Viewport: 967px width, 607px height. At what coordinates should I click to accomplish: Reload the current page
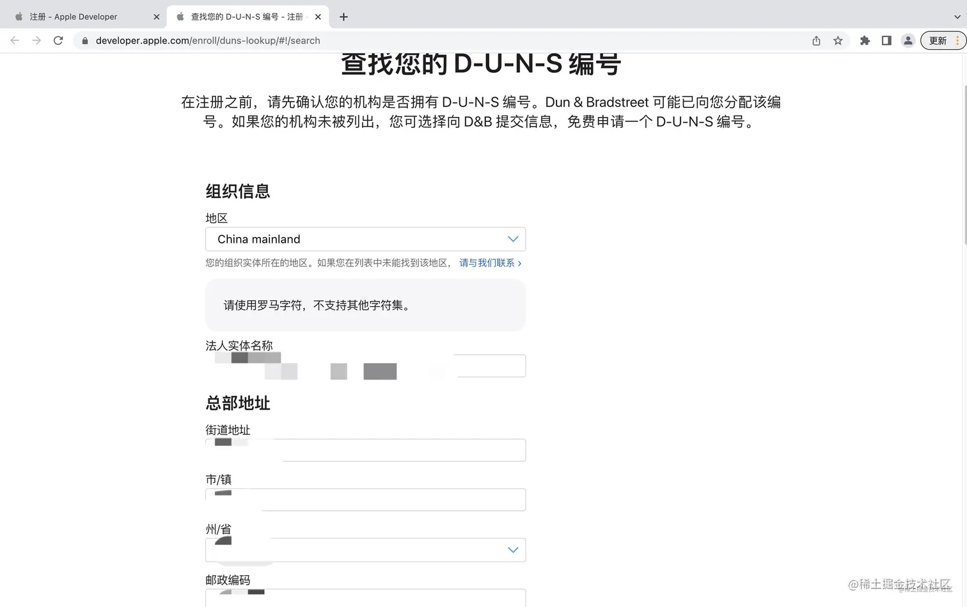(x=58, y=40)
